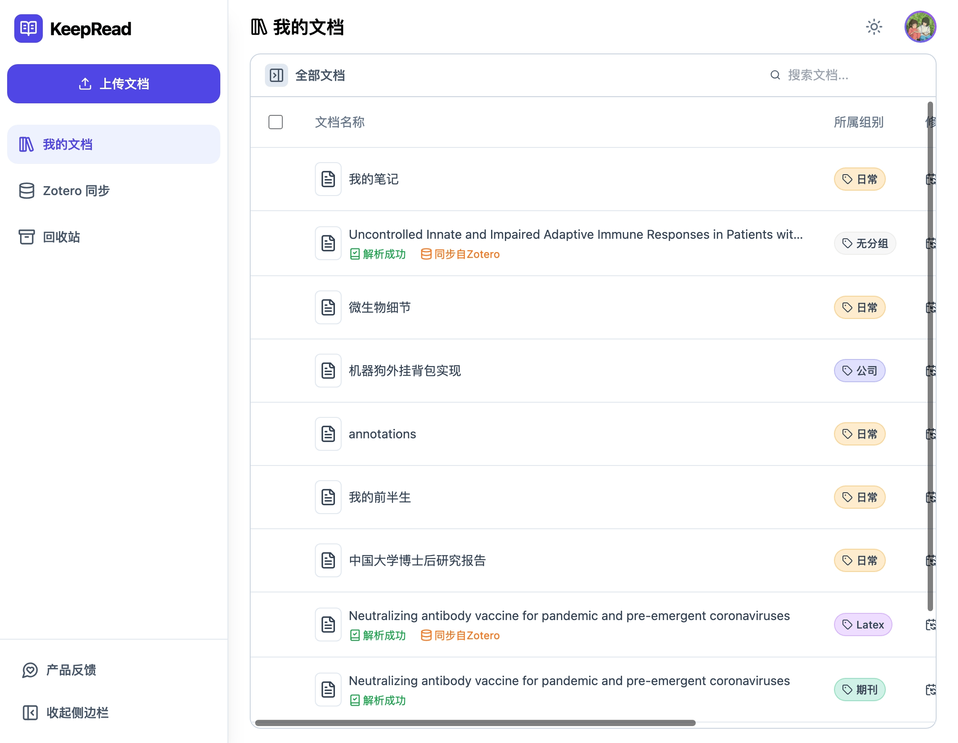Image resolution: width=958 pixels, height=743 pixels.
Task: Expand the 全部文档 group filter
Action: pos(320,75)
